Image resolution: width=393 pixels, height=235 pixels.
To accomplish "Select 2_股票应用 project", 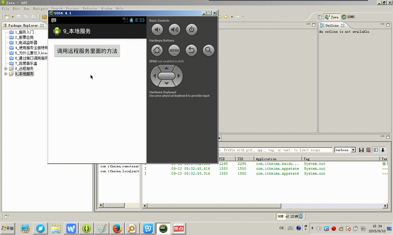I will click(24, 37).
